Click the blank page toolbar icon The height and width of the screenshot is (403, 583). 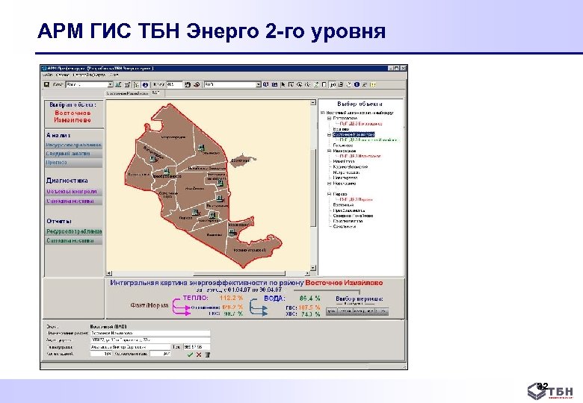click(324, 84)
